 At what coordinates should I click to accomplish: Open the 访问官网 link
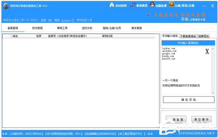pos(121,5)
